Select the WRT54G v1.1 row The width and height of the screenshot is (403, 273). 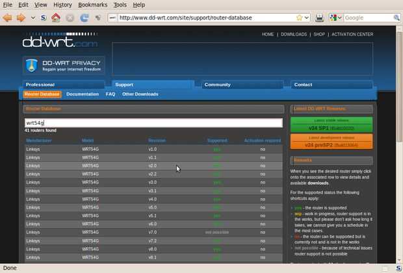(153, 157)
